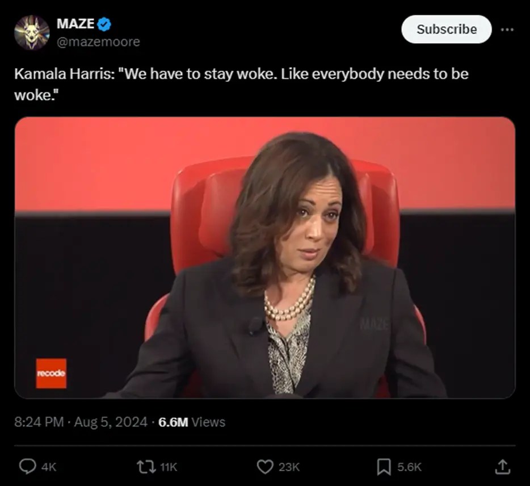The width and height of the screenshot is (530, 486).
Task: Click the 23K likes count
Action: coord(289,467)
